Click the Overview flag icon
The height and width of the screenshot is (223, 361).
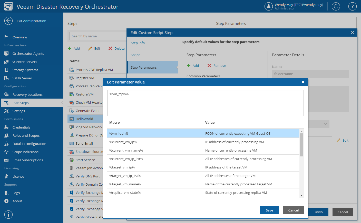[x=6, y=37]
